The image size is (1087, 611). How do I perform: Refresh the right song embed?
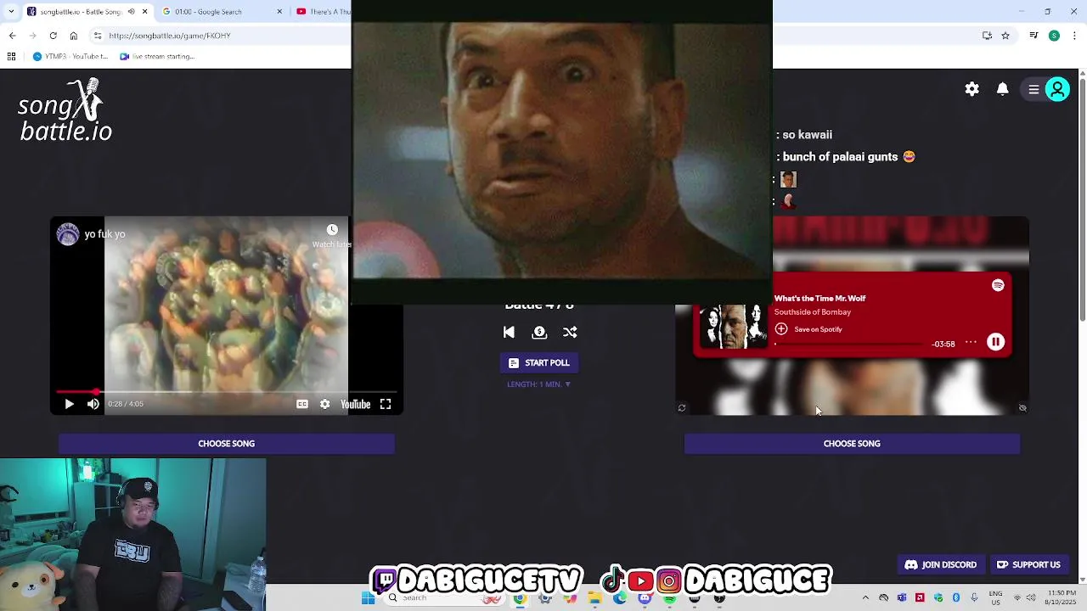(x=681, y=408)
